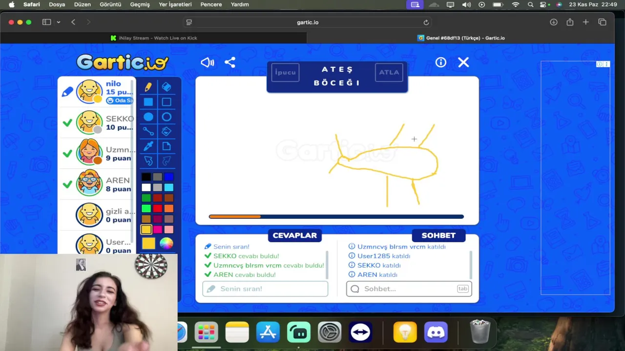Redo the drawing stroke
The height and width of the screenshot is (351, 625).
167,161
